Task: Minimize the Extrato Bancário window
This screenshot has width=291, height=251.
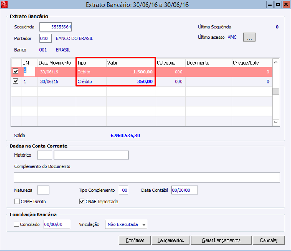Action: (270, 5)
